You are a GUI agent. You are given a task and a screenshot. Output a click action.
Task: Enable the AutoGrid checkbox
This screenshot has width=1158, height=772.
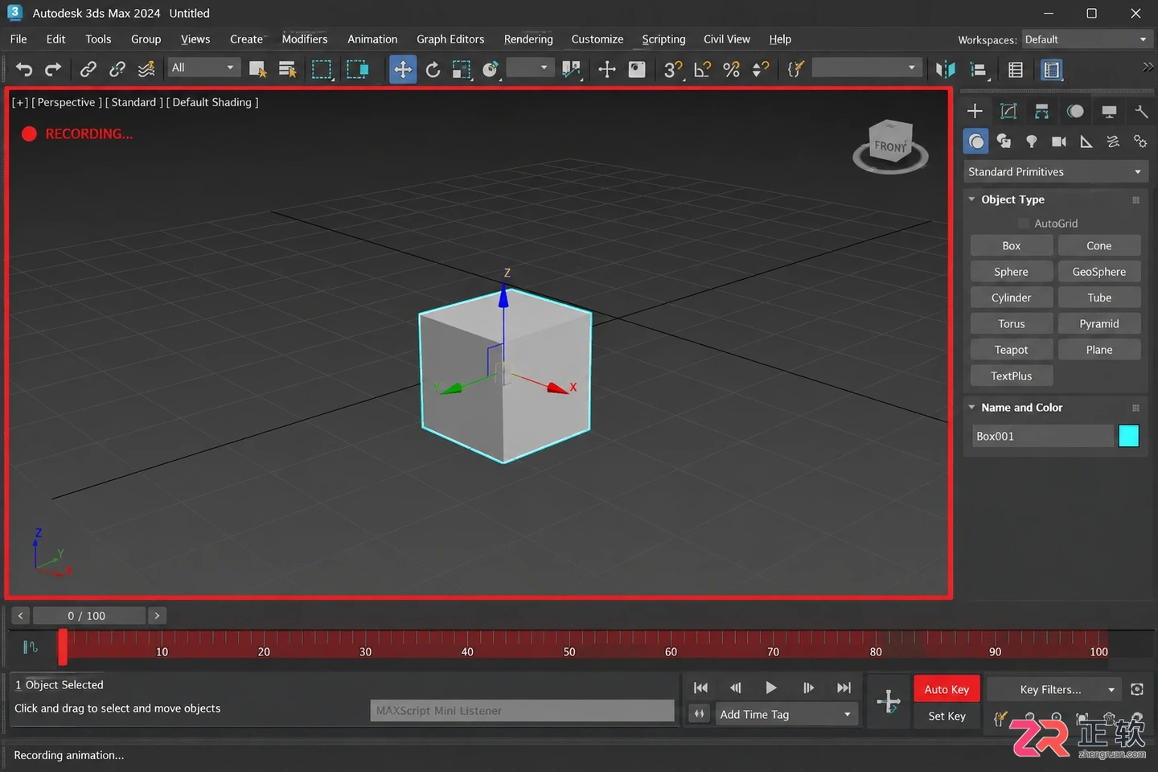tap(1024, 224)
